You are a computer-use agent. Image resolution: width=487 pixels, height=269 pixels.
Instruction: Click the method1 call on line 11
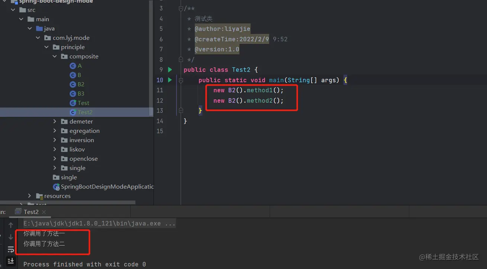(260, 90)
